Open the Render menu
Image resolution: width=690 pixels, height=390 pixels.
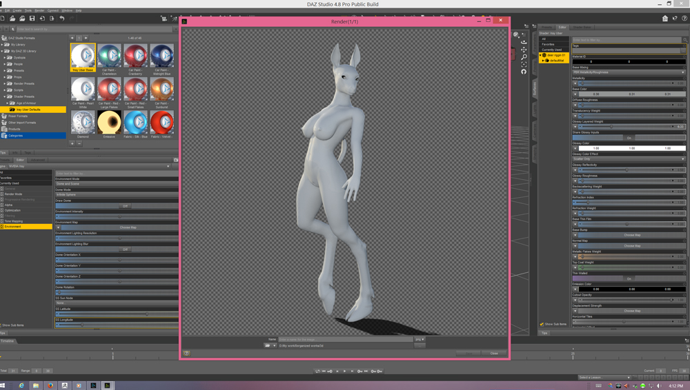[x=39, y=10]
